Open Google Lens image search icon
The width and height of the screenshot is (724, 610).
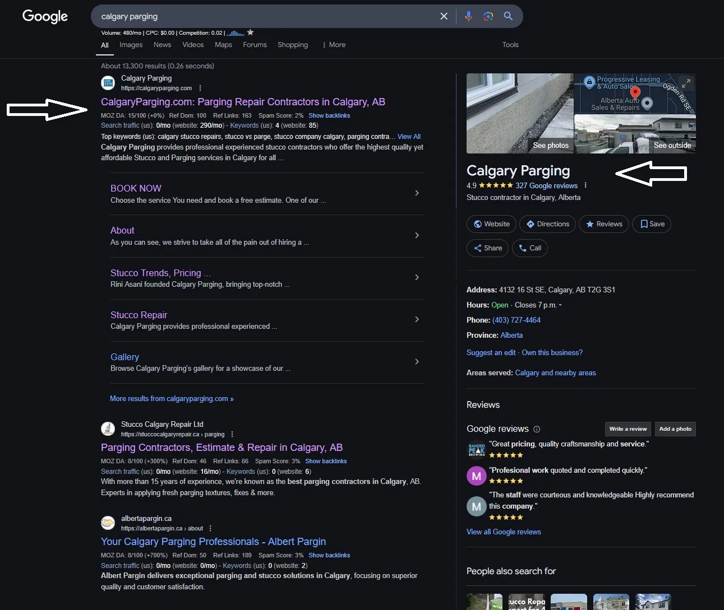click(x=488, y=16)
